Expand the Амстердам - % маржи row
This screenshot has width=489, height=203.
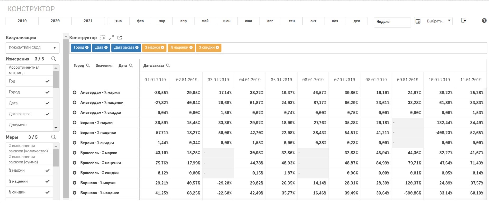click(74, 93)
